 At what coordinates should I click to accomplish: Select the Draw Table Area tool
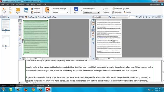pos(20,30)
